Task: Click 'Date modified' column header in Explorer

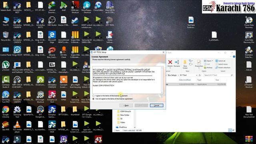Action: tap(185, 80)
